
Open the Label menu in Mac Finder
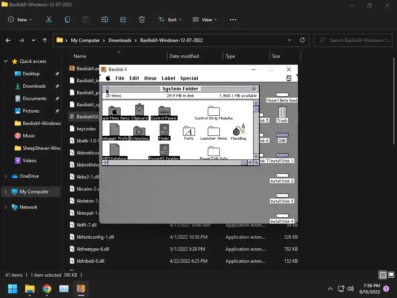pos(168,78)
